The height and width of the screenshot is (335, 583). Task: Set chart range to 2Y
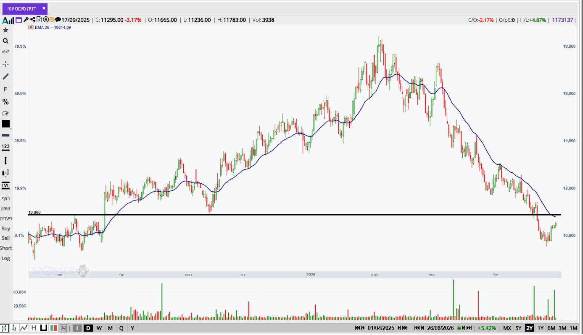point(529,328)
